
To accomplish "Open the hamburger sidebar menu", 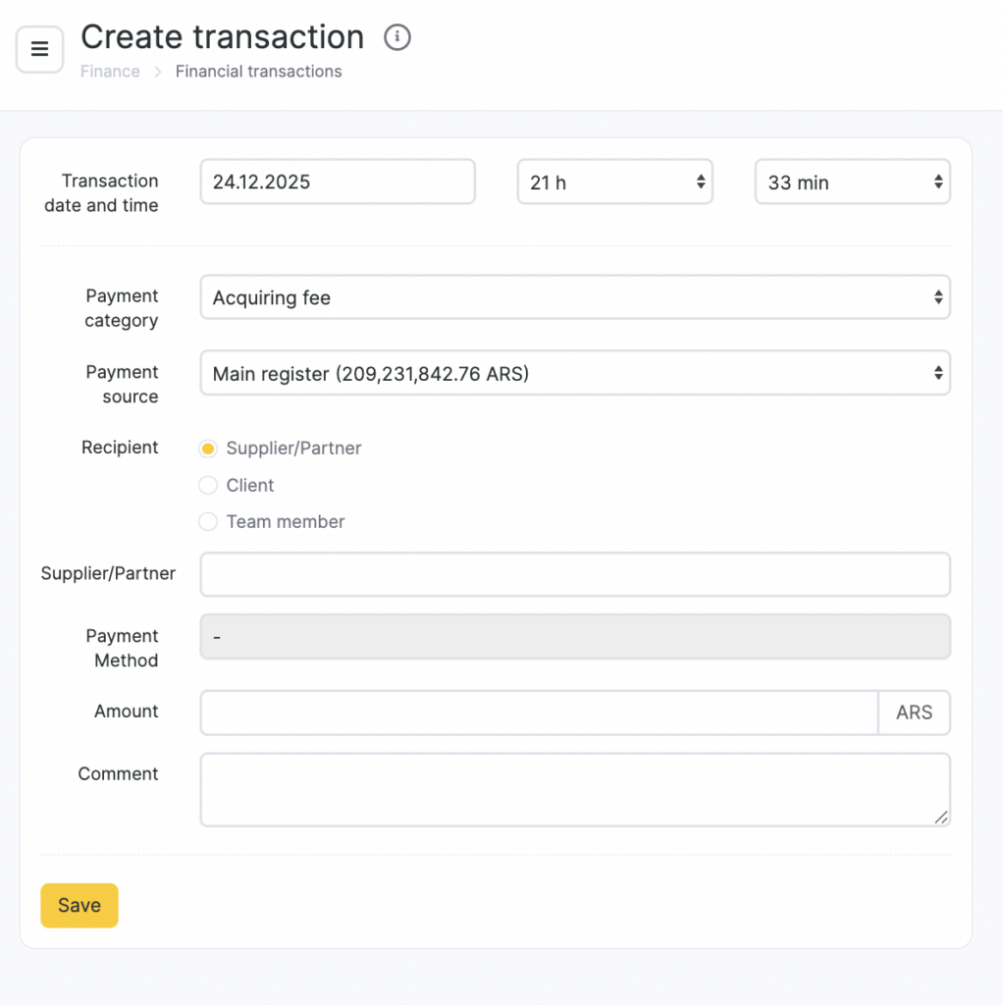I will click(40, 49).
